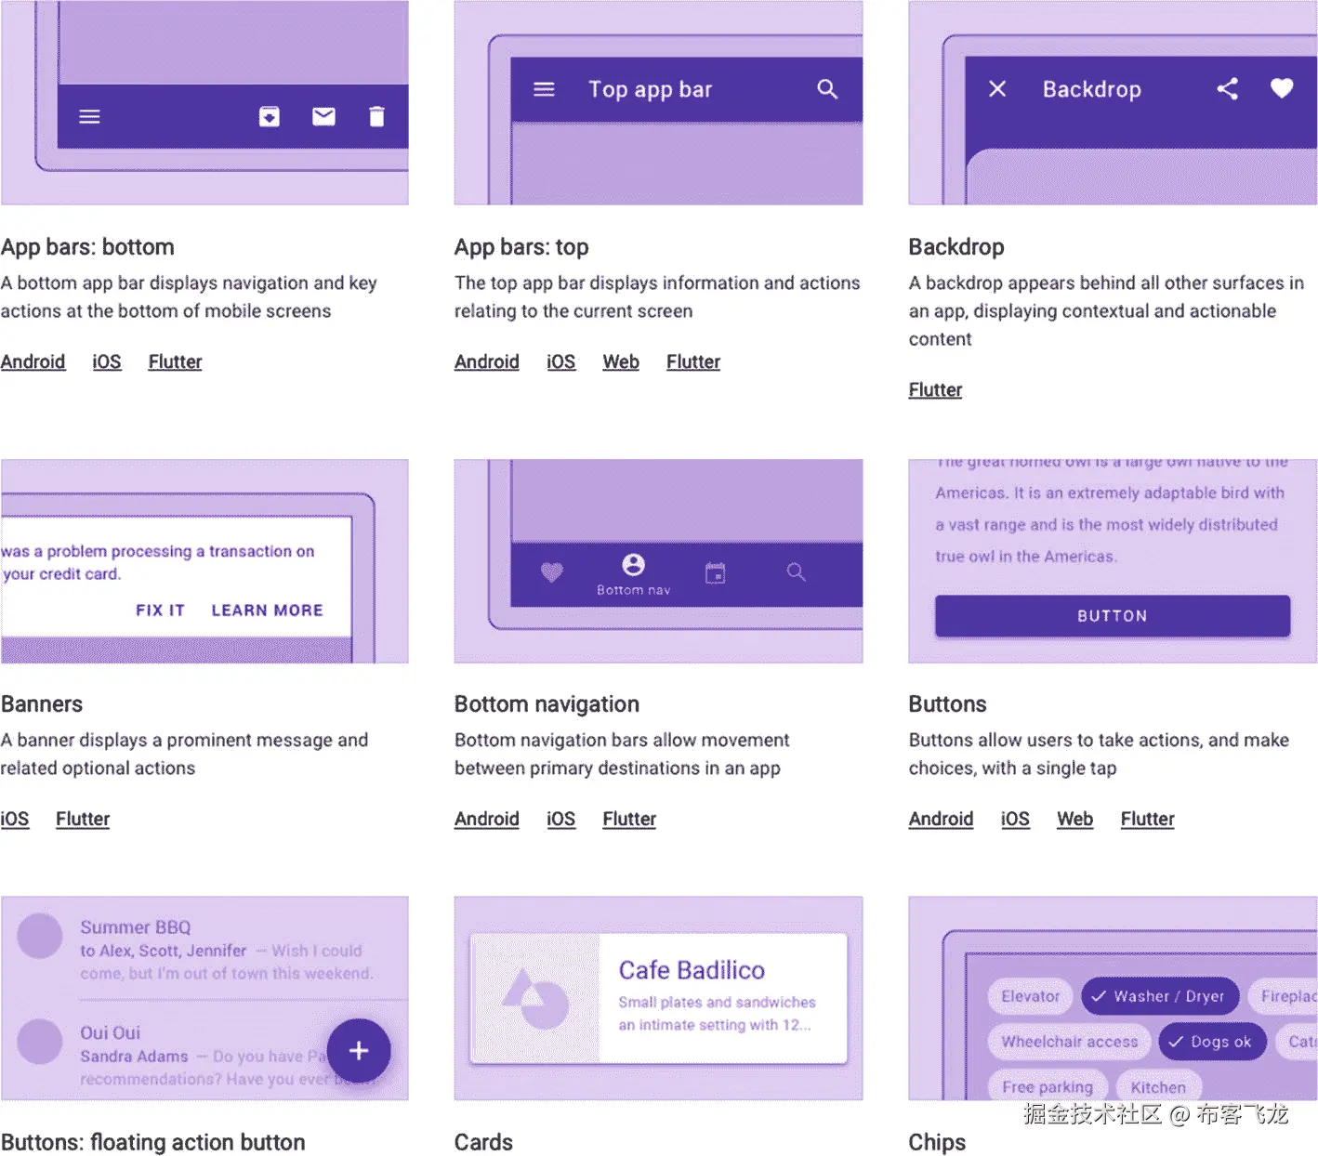Open Flutter link under Bottom navigation
Screen dimensions: 1318x1156
[x=629, y=819]
